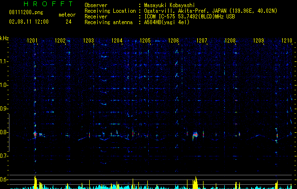Image resolution: width=297 pixels, height=189 pixels.
Task: Click the bright meteor echo before 1207
Action: [x=195, y=135]
